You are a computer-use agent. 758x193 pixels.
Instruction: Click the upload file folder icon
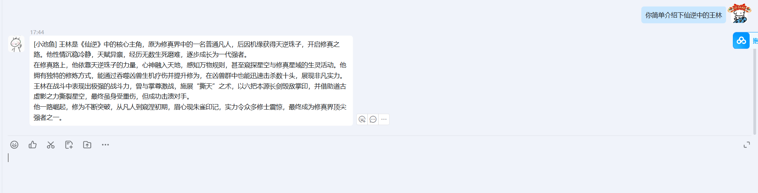pyautogui.click(x=87, y=145)
